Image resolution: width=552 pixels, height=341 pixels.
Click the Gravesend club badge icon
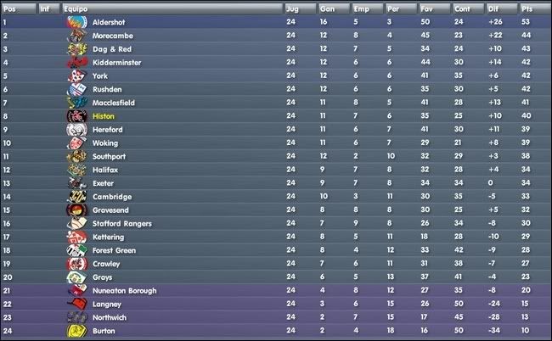click(76, 210)
